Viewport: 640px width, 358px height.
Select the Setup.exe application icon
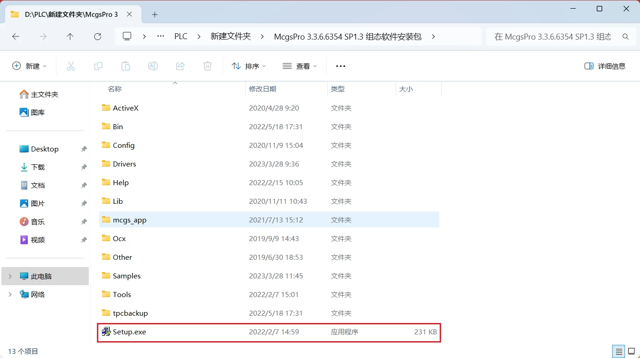coord(106,332)
